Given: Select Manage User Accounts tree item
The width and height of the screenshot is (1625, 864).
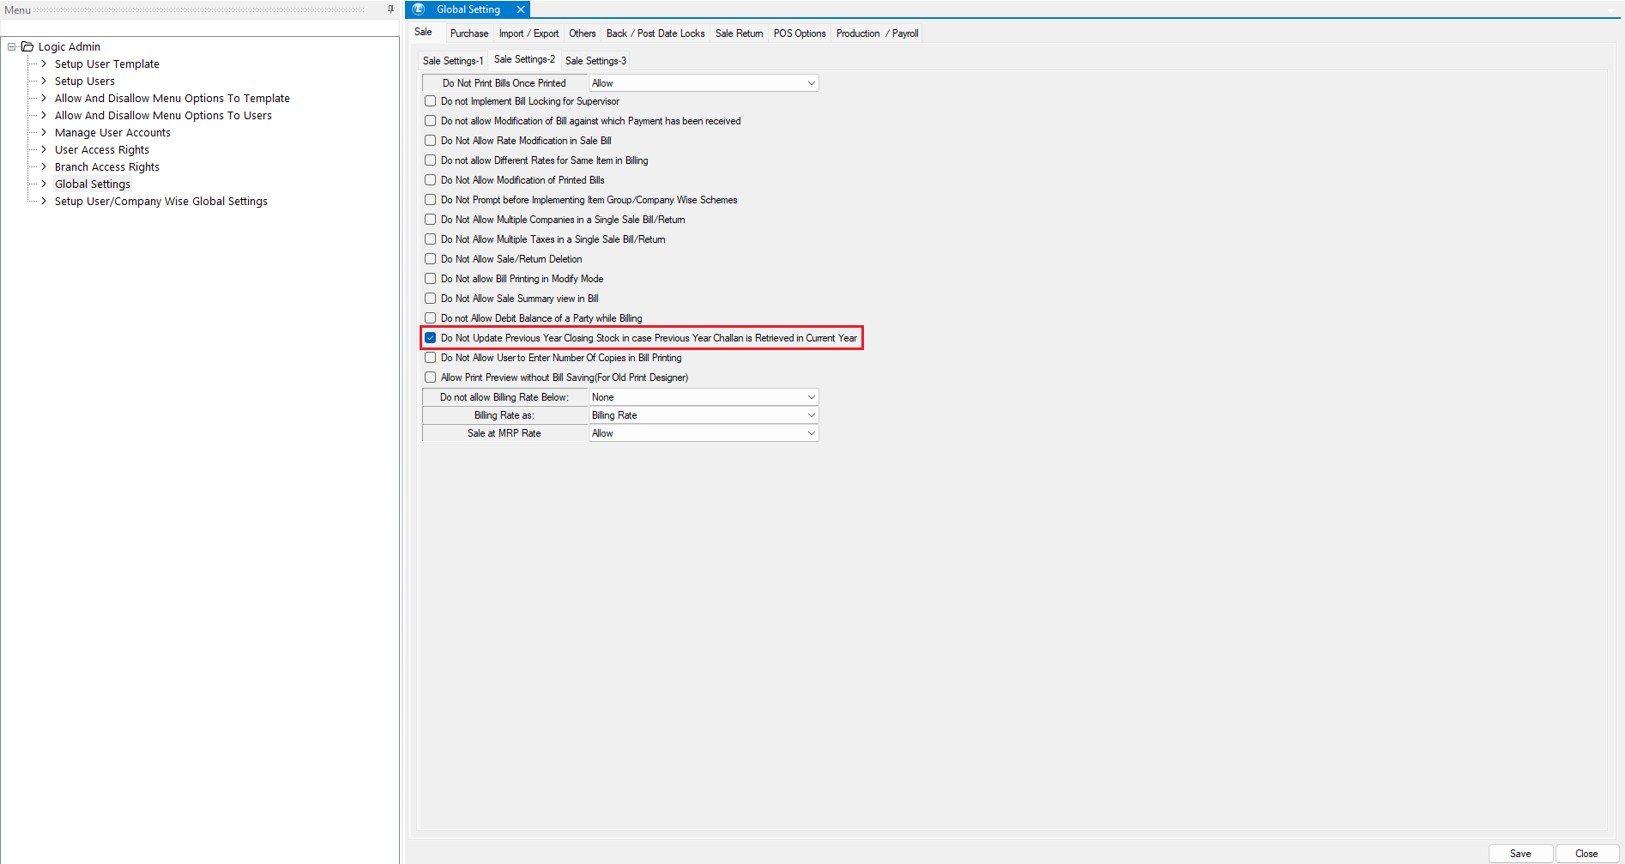Looking at the screenshot, I should coord(112,132).
